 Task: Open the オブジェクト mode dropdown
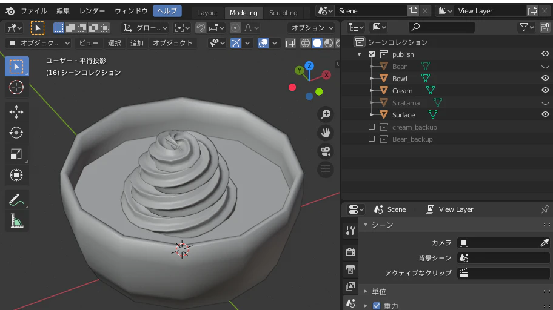coord(38,43)
